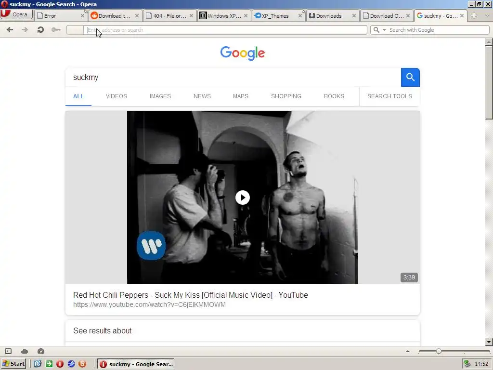Click the blue globe quick launch icon
The height and width of the screenshot is (370, 493).
[x=71, y=364]
